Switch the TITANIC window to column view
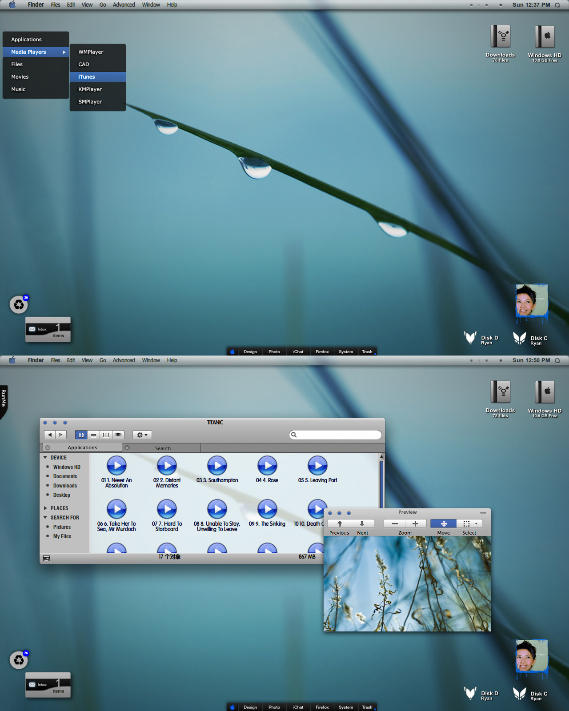The width and height of the screenshot is (569, 711). pos(106,435)
